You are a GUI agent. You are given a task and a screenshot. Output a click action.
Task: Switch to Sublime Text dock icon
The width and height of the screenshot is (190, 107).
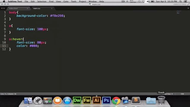pos(136,100)
